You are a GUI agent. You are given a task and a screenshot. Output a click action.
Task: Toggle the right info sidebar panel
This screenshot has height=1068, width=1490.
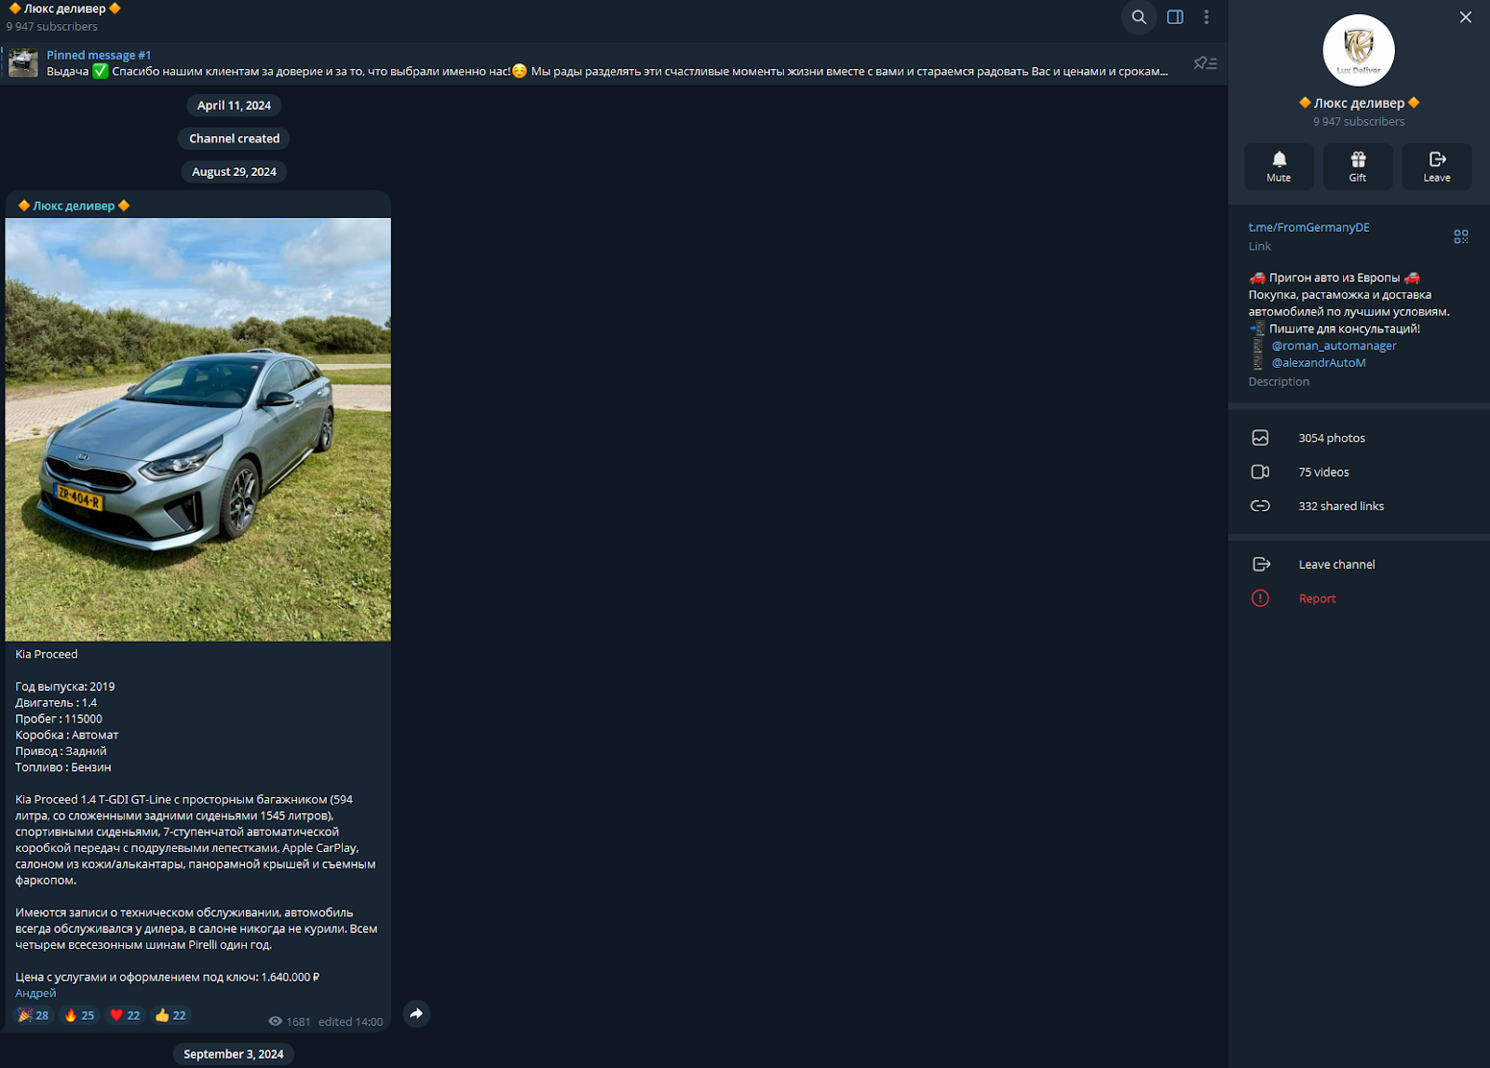[1175, 18]
